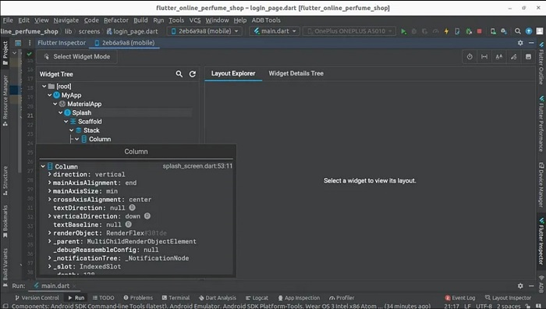Click login_page.dart in breadcrumb
The height and width of the screenshot is (309, 546).
click(x=132, y=31)
